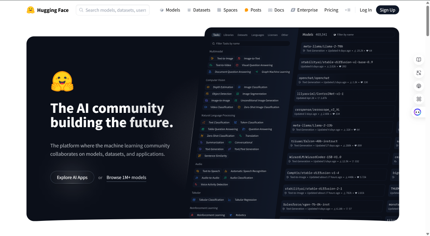Open the Pricing page from navigation
Viewport: 430px width, 236px height.
point(331,10)
